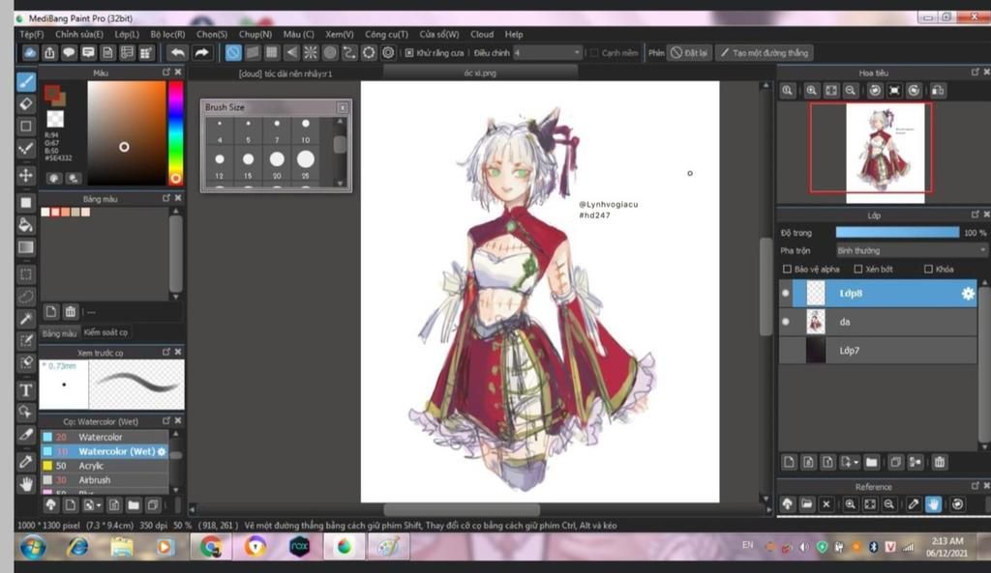Enable the curve snap guide

point(348,53)
